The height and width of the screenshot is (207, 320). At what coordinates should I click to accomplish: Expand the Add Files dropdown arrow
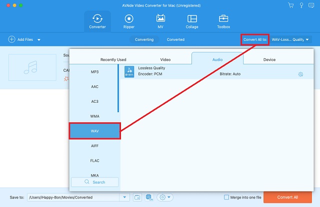click(x=39, y=39)
